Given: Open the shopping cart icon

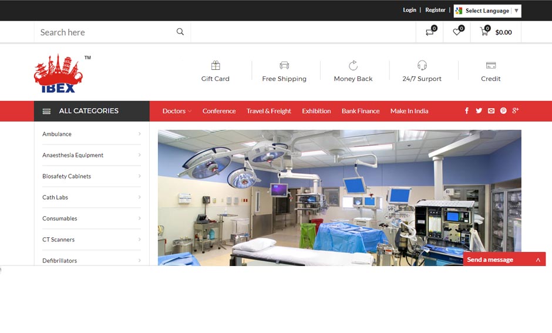Looking at the screenshot, I should pos(484,32).
